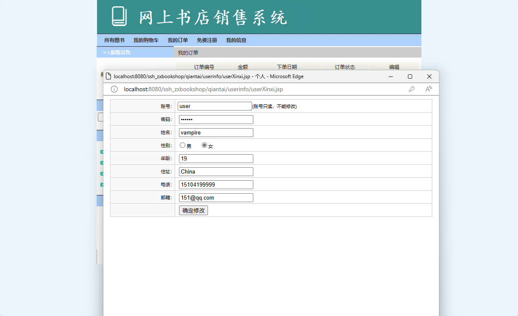
Task: Click the 姓名 field containing vampire
Action: pos(216,132)
